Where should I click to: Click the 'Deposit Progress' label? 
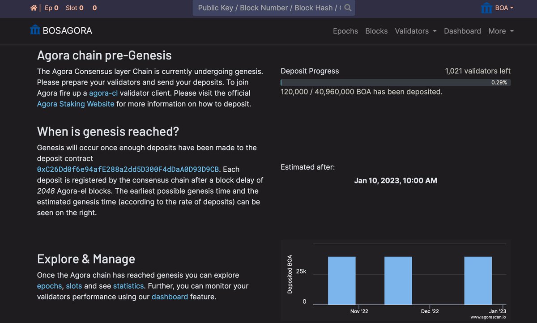pos(310,71)
